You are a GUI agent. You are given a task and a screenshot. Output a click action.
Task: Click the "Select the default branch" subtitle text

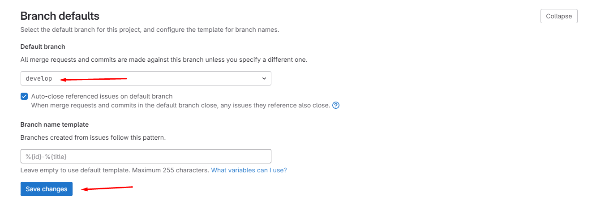pyautogui.click(x=150, y=30)
